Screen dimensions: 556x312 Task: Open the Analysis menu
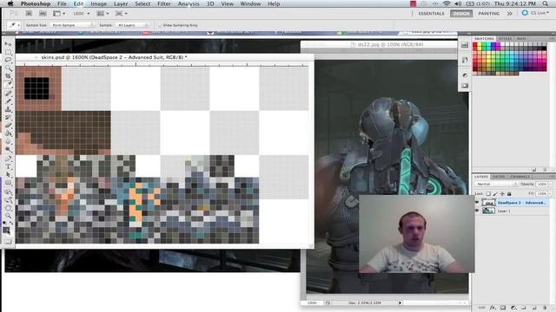(189, 3)
